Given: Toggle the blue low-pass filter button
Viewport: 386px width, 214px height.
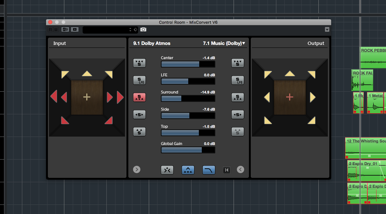Looking at the screenshot, I should 209,170.
